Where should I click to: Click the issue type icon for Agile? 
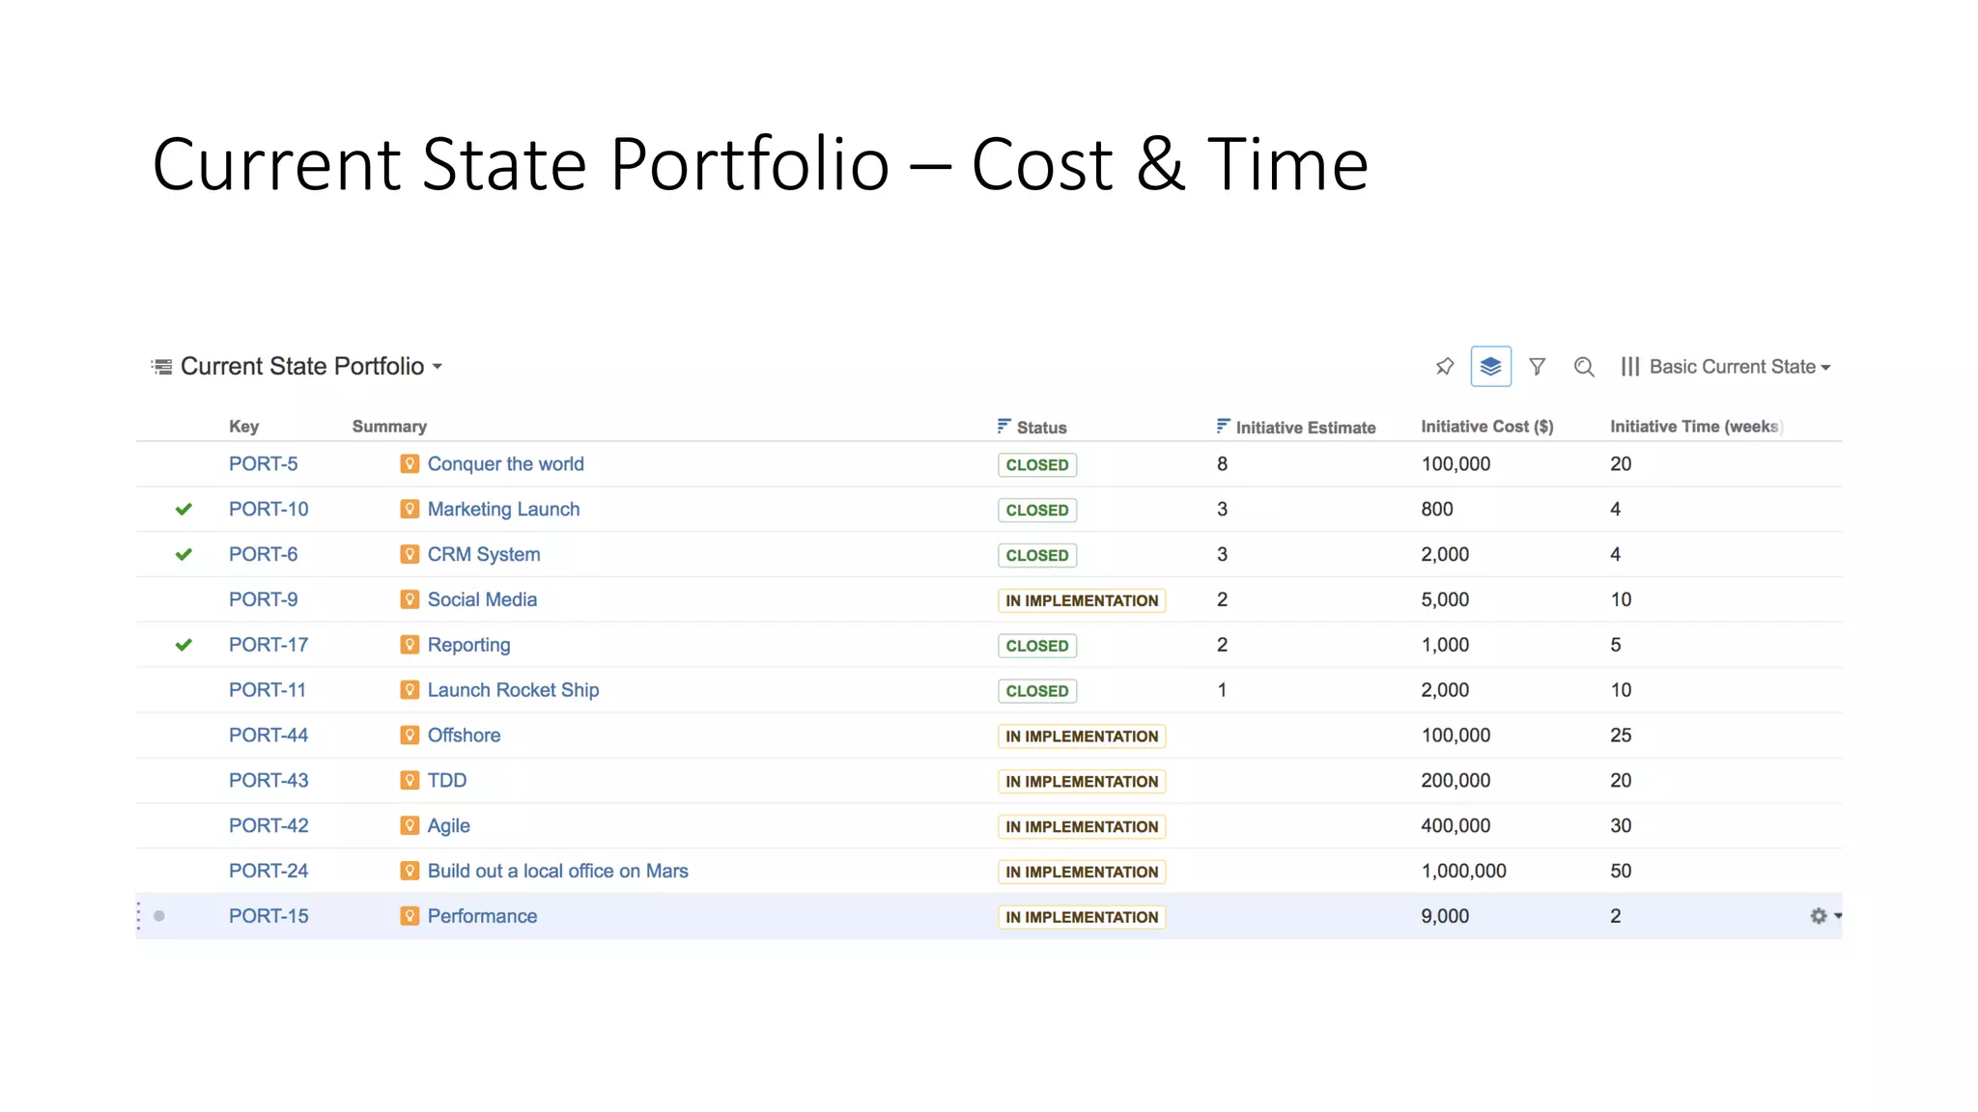[x=410, y=826]
